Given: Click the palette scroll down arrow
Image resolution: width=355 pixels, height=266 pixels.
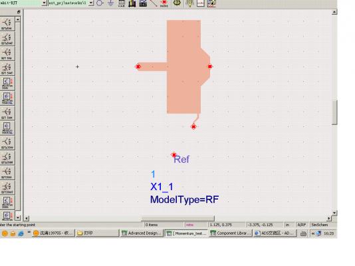Looking at the screenshot, I should (18, 217).
